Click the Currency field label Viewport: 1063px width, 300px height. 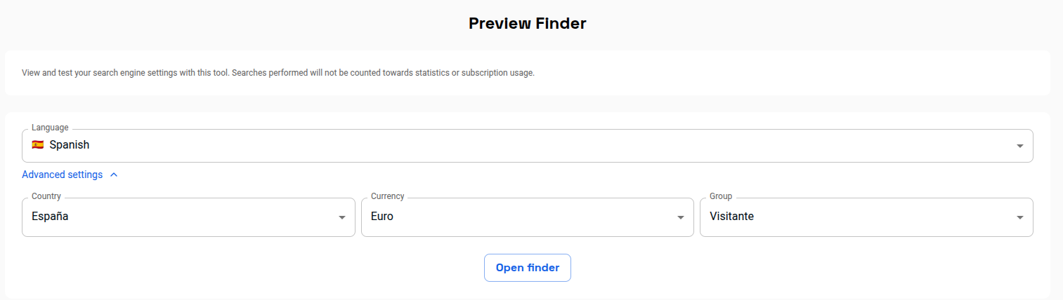coord(388,196)
